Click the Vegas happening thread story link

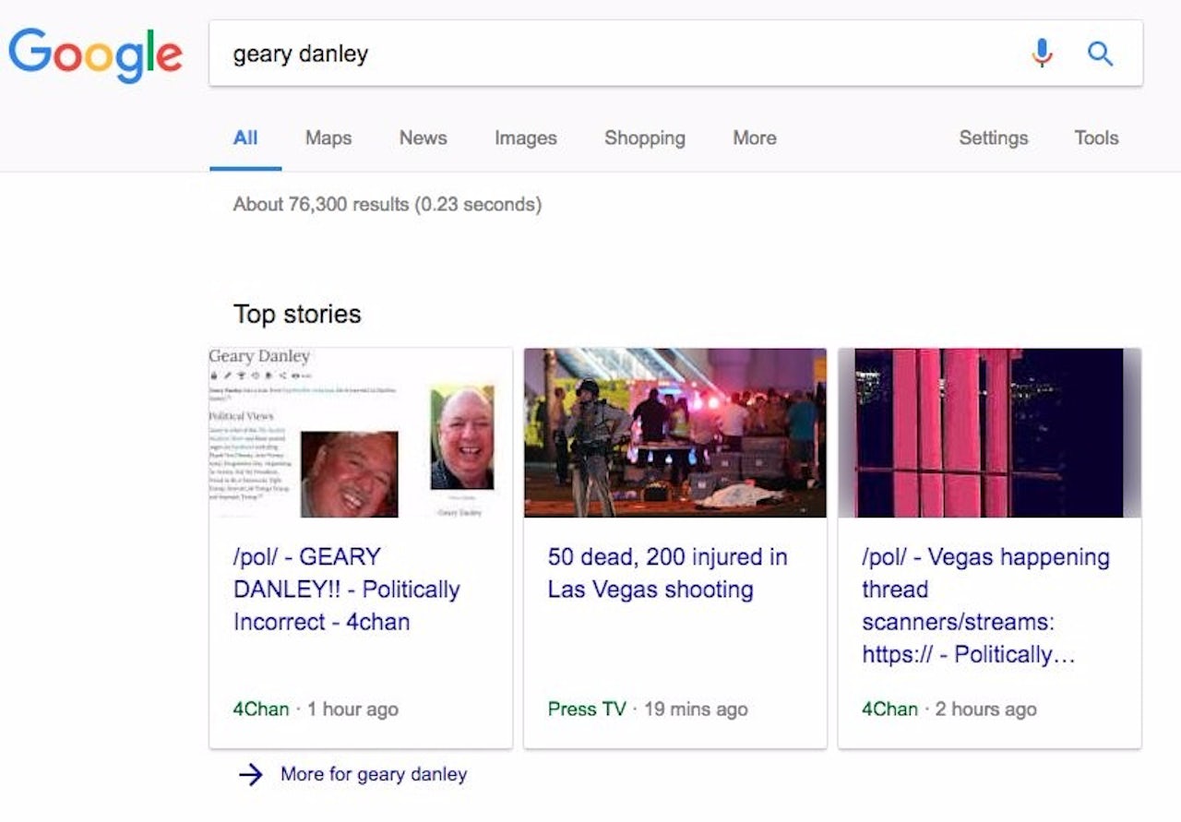click(984, 605)
